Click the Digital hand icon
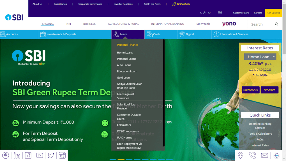286x161 pixels. coord(182,34)
